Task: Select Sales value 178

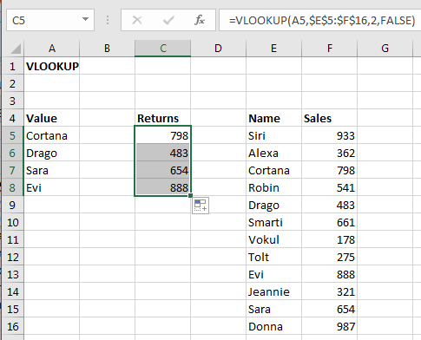Action: [x=330, y=239]
